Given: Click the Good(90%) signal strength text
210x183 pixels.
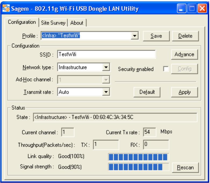Looking at the screenshot, I should (x=70, y=167).
